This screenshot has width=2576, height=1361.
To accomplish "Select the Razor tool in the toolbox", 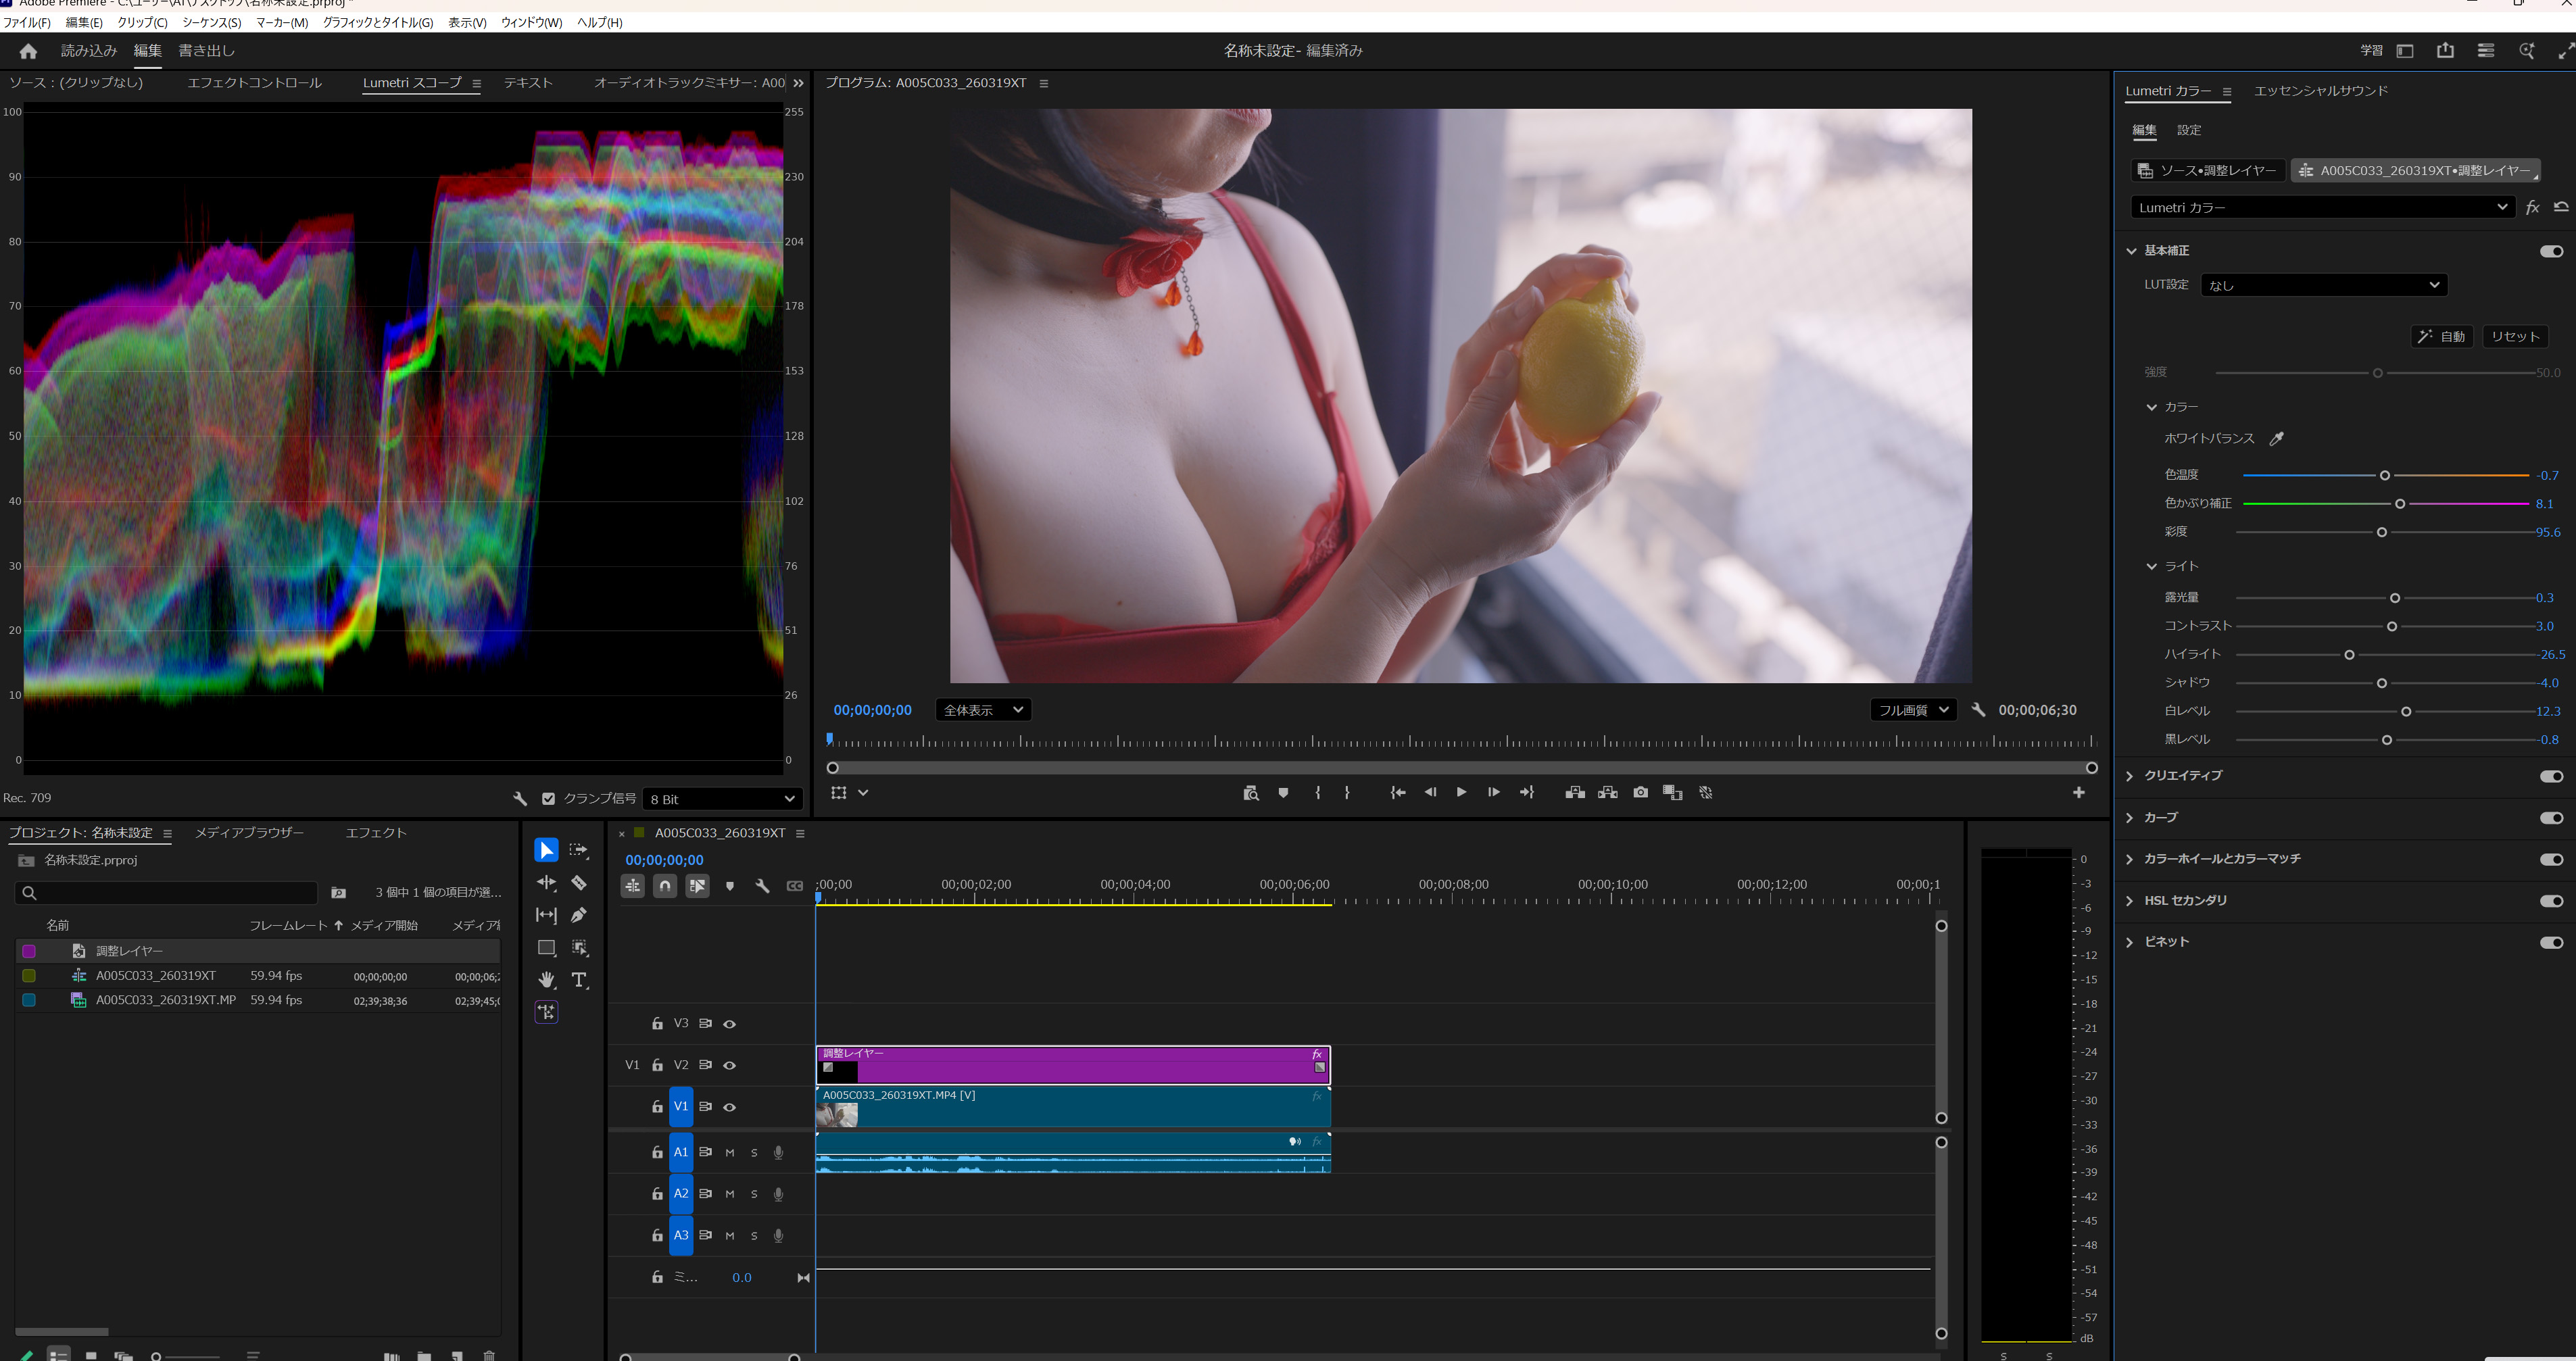I will 578,883.
